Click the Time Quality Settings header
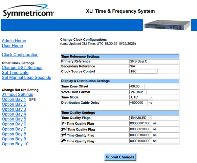 click(120, 113)
